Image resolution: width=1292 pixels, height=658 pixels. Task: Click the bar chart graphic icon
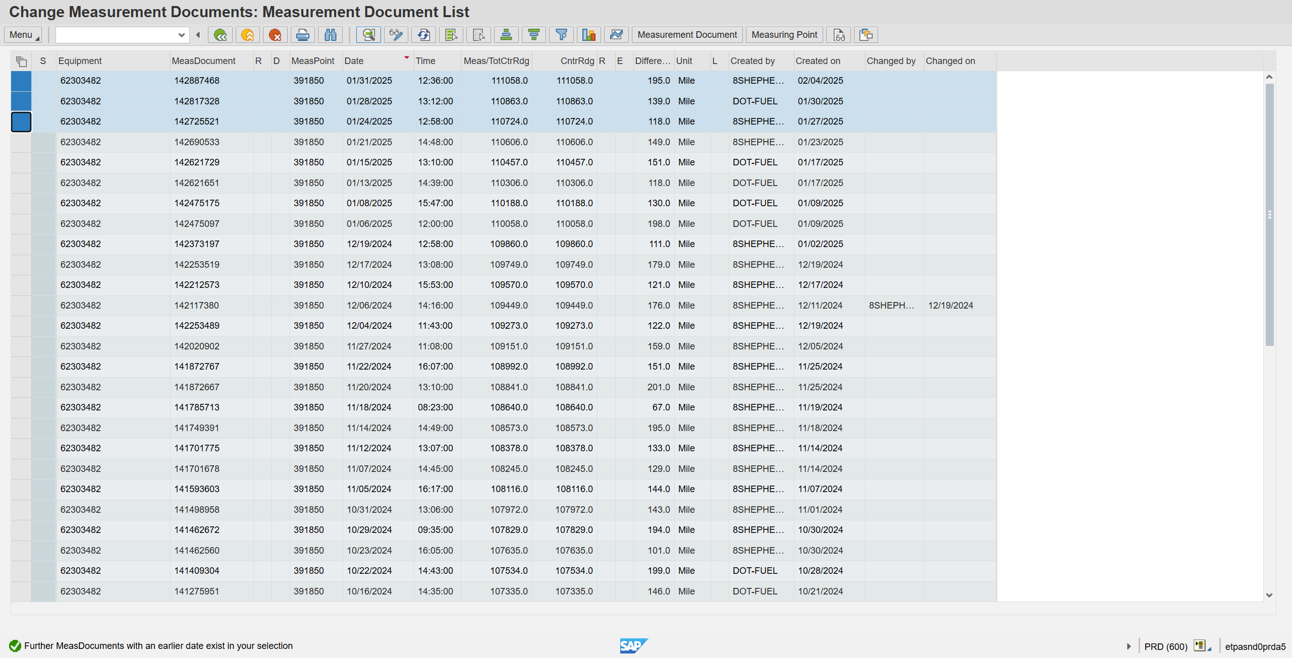tap(589, 35)
